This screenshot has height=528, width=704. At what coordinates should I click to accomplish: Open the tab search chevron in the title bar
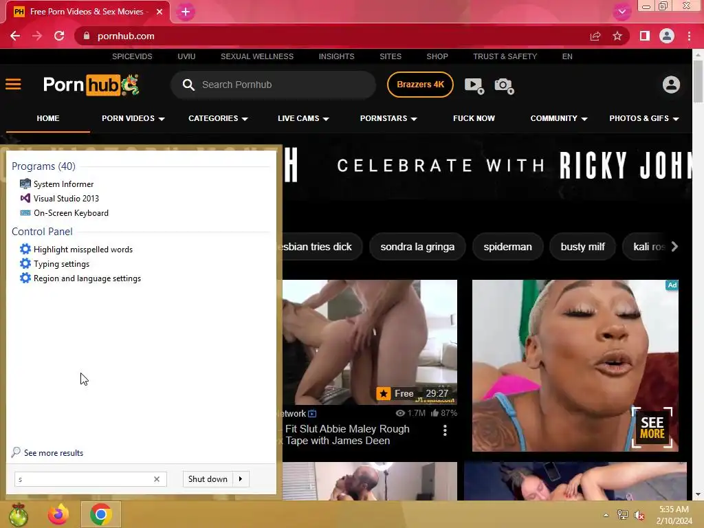click(621, 12)
